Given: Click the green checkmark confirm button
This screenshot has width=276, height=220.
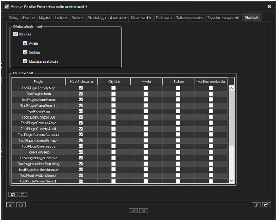Looking at the screenshot, I should pos(133,211).
